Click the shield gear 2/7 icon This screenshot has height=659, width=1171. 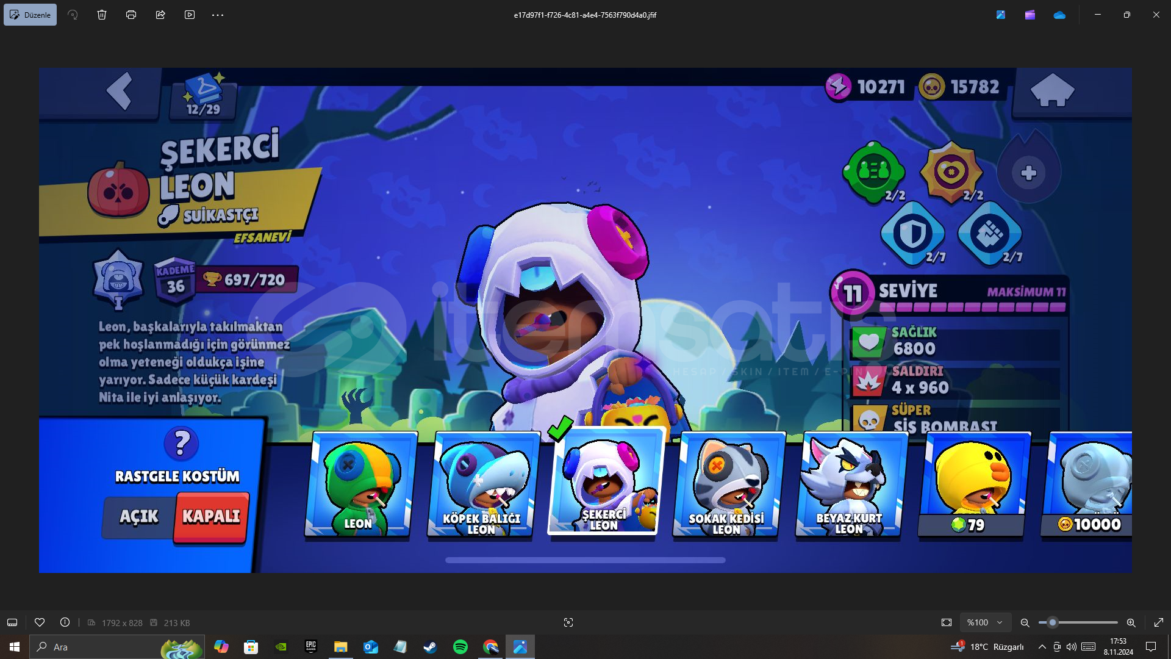click(913, 233)
